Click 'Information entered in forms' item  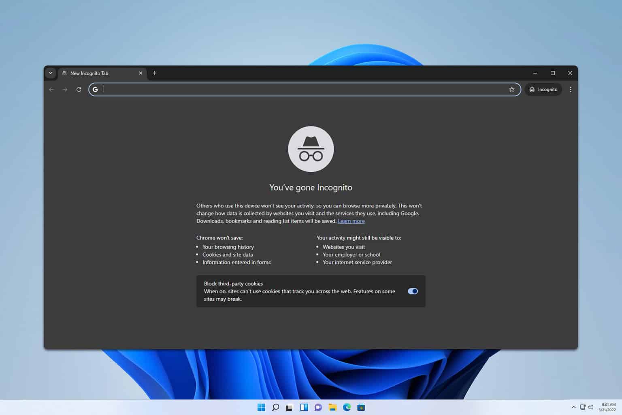[x=236, y=262]
